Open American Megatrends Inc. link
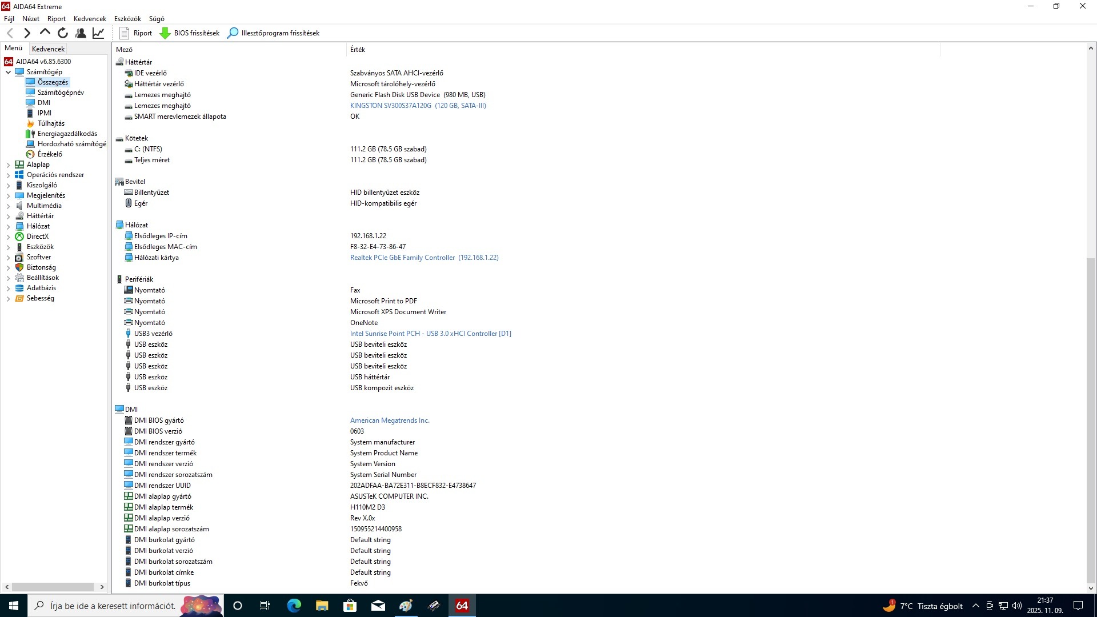The width and height of the screenshot is (1097, 617). [390, 420]
